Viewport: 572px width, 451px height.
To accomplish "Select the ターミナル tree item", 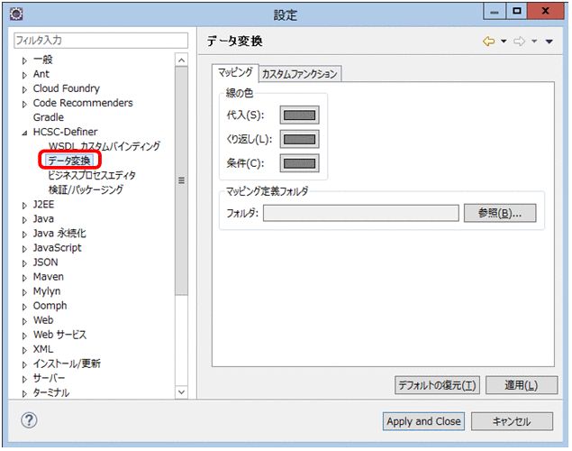I will (x=51, y=392).
